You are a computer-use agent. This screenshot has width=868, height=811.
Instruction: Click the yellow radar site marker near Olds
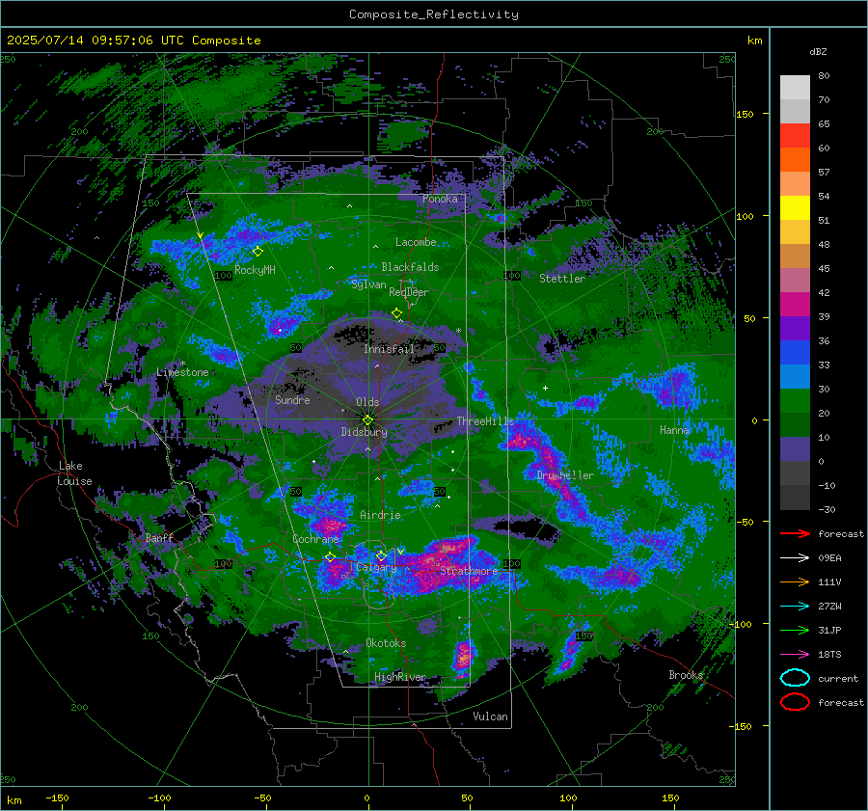coord(368,420)
